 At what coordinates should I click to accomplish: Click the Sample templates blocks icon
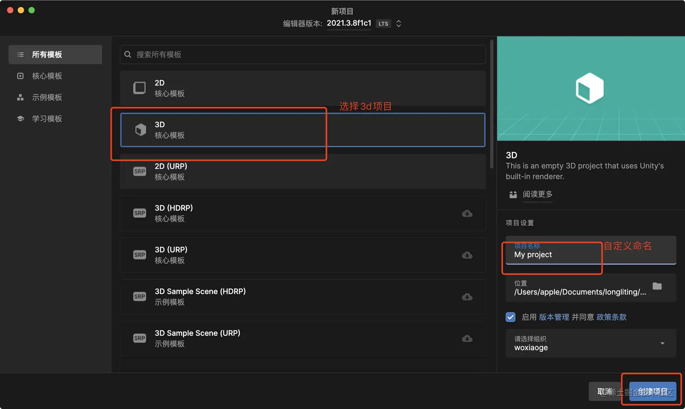pos(20,97)
